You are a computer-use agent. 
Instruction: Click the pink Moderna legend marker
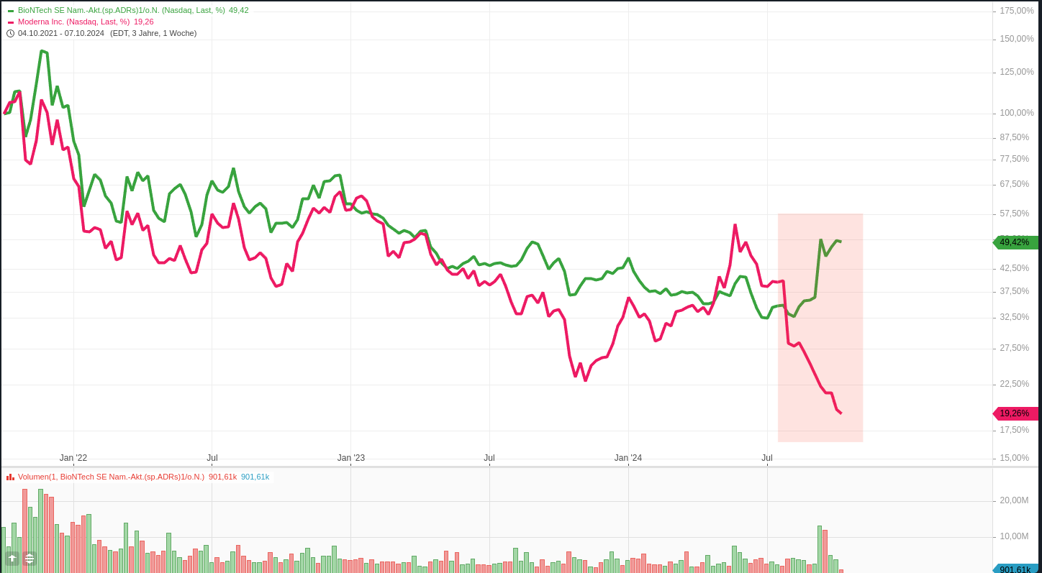click(11, 22)
